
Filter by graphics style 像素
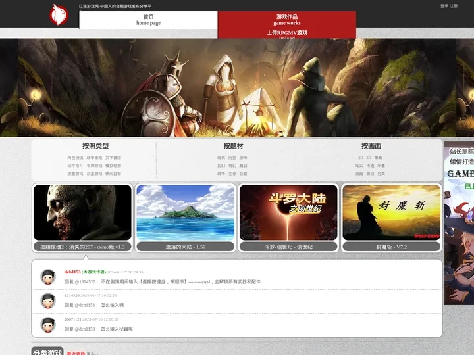point(378,158)
